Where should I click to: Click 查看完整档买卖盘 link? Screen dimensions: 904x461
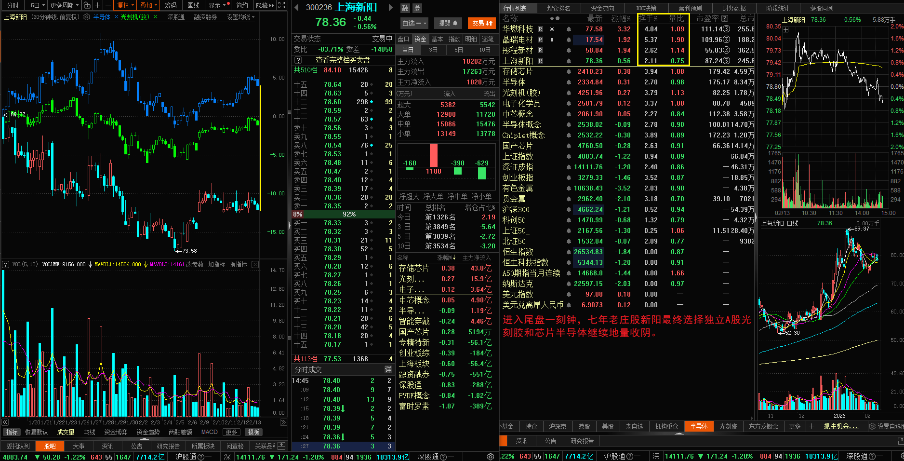pyautogui.click(x=343, y=60)
